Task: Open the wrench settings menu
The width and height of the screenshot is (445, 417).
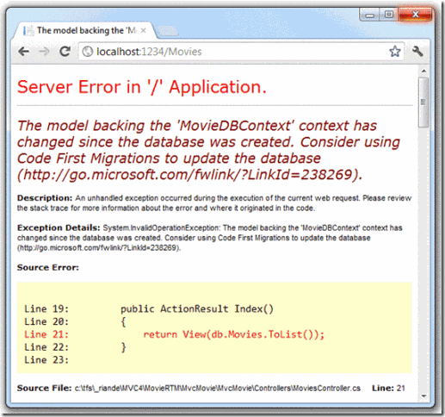Action: (417, 52)
